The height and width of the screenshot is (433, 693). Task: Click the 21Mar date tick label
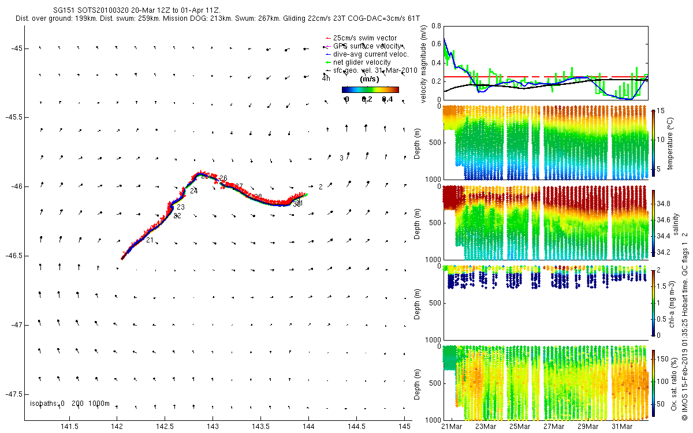(x=451, y=427)
